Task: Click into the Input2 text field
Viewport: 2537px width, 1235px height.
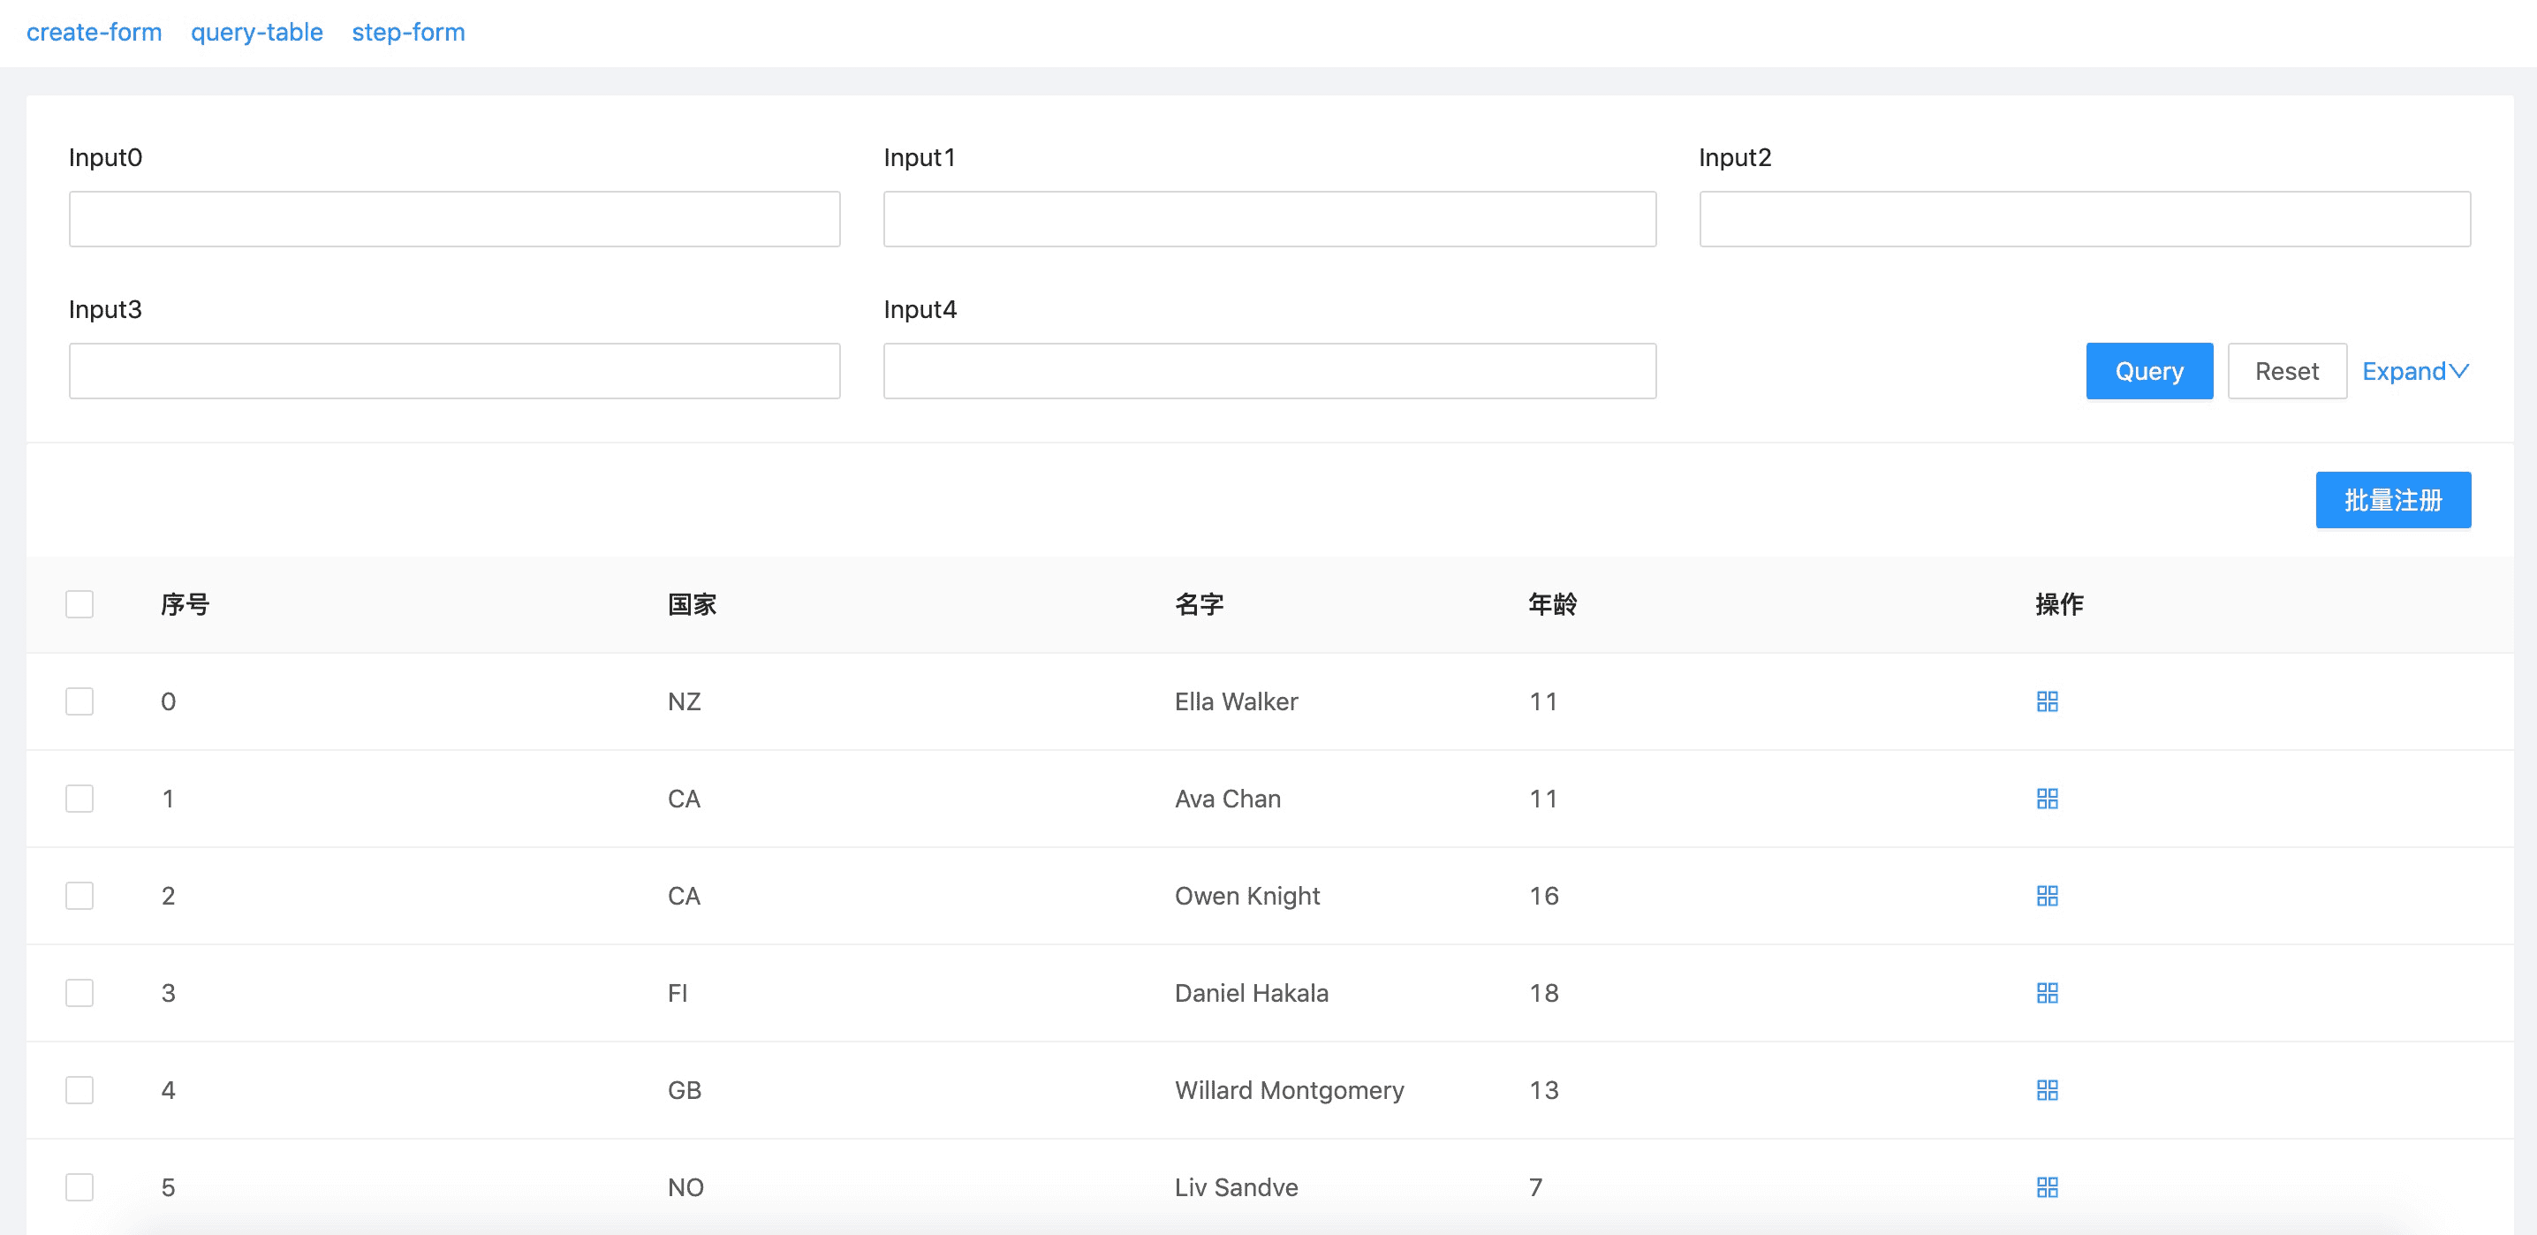Action: coord(2084,218)
